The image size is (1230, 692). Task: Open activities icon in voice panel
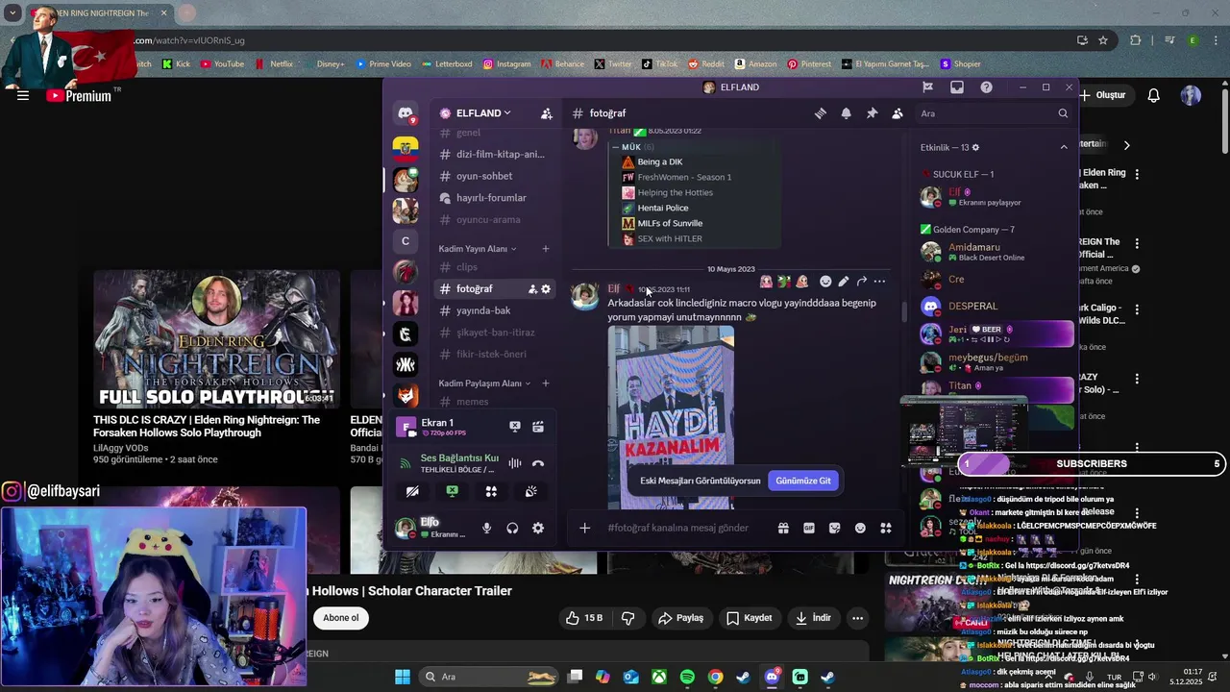(x=491, y=491)
